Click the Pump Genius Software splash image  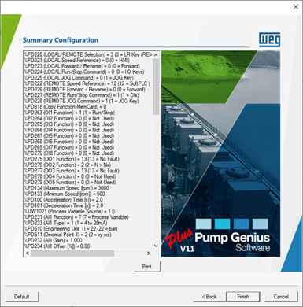pos(220,153)
